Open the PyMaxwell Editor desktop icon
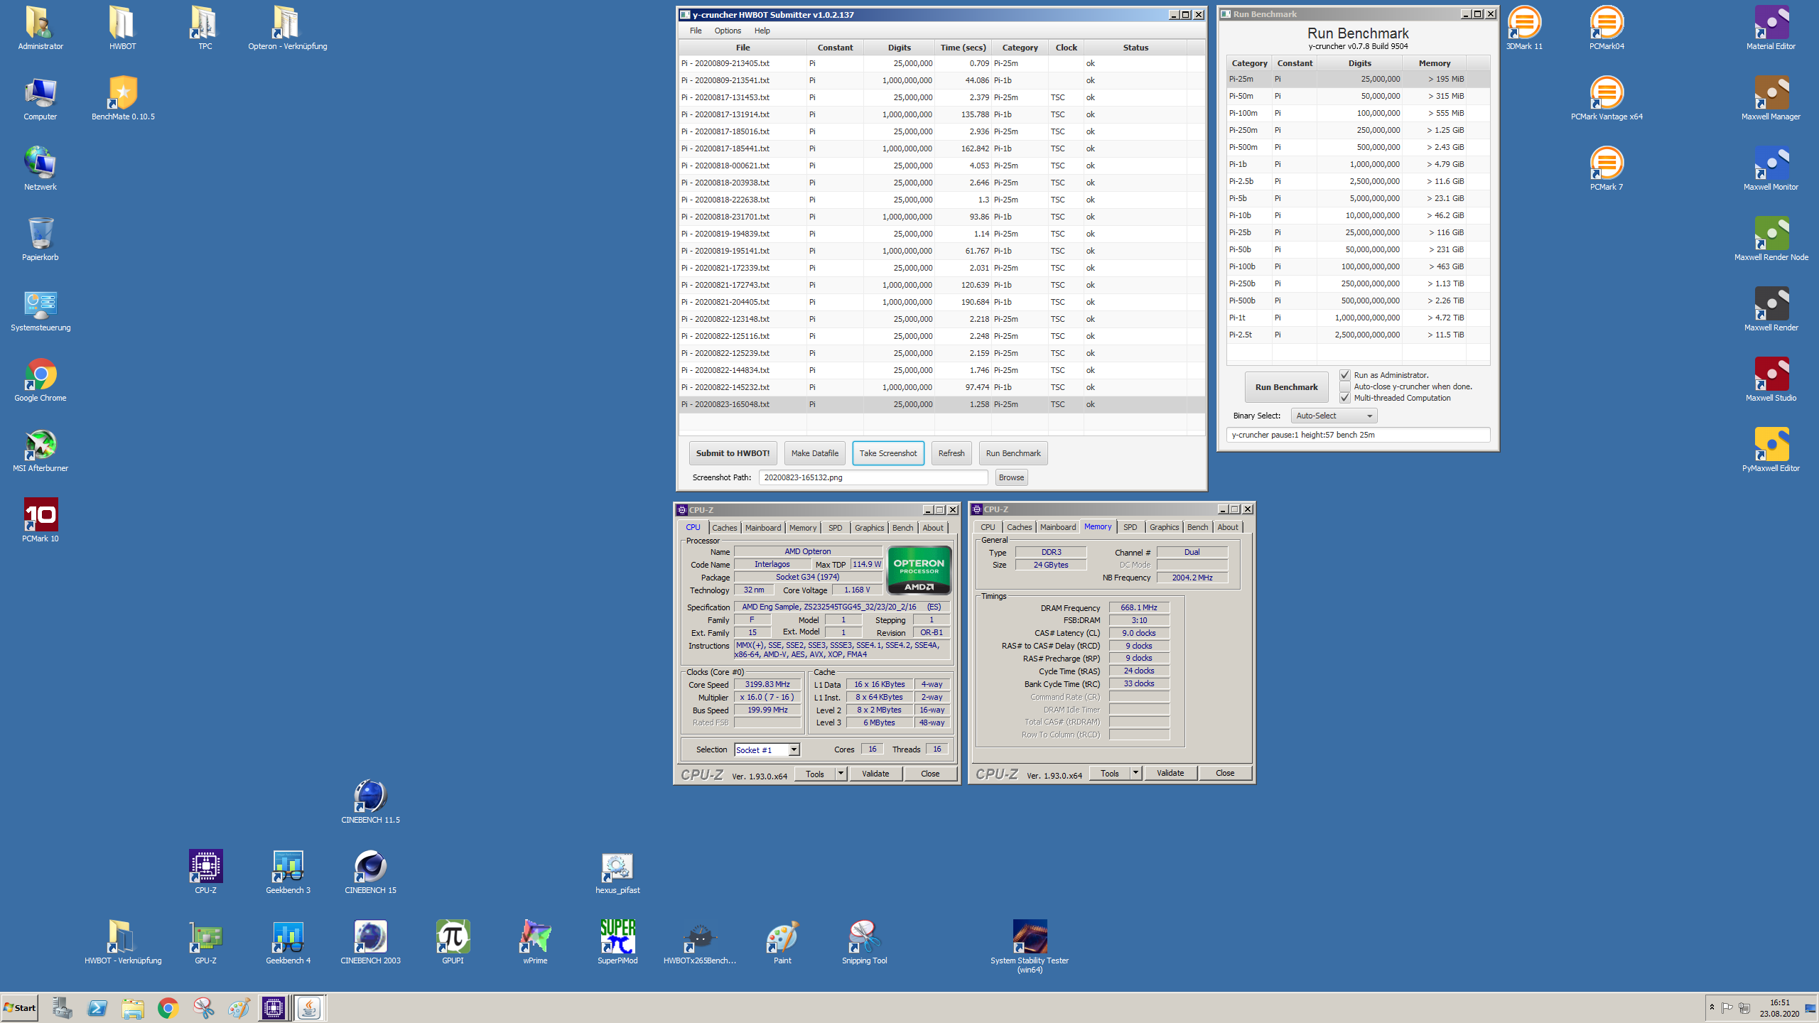Image resolution: width=1819 pixels, height=1023 pixels. 1771,450
